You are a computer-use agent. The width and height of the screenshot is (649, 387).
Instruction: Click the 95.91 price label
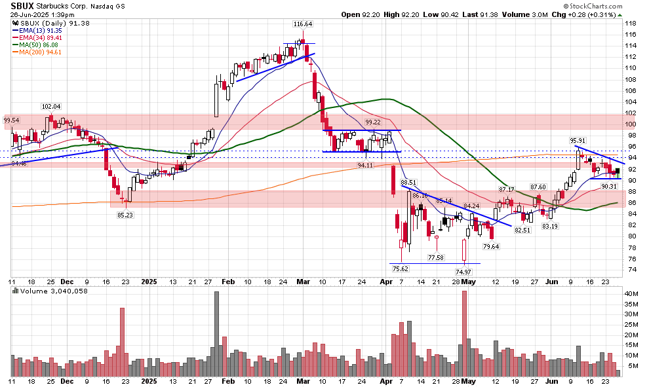pos(578,141)
